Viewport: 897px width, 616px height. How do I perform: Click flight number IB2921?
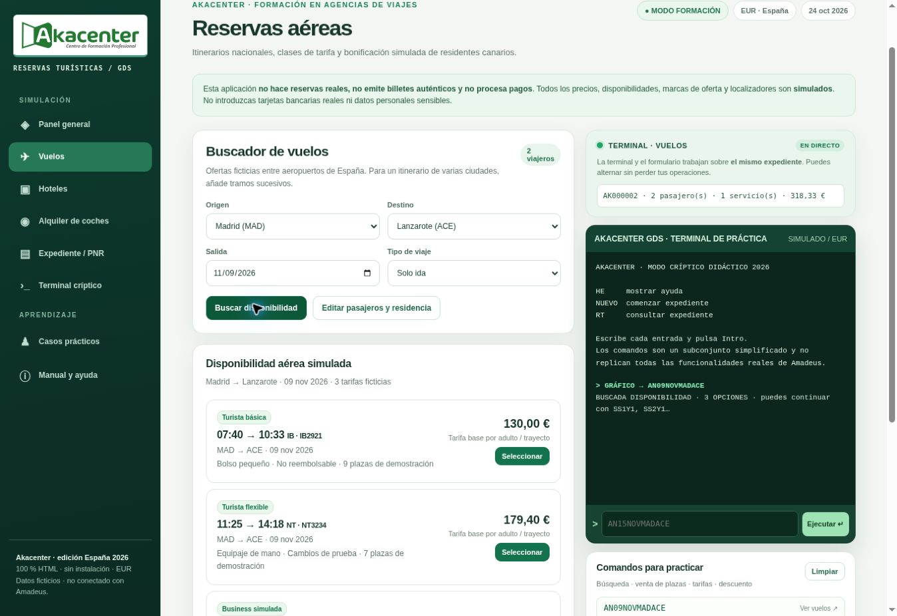[x=311, y=436]
